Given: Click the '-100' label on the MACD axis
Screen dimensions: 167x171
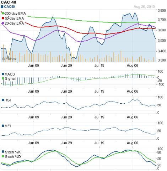Looking at the screenshot, I should coord(161,84).
